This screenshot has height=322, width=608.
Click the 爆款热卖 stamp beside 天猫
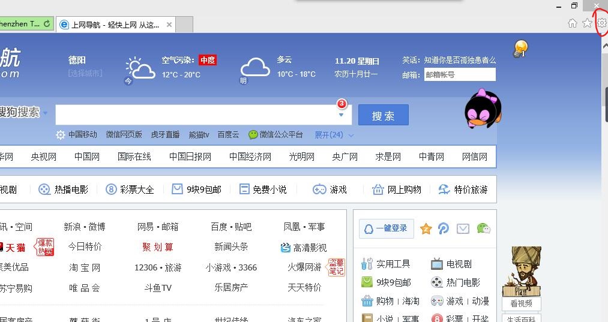click(x=44, y=247)
